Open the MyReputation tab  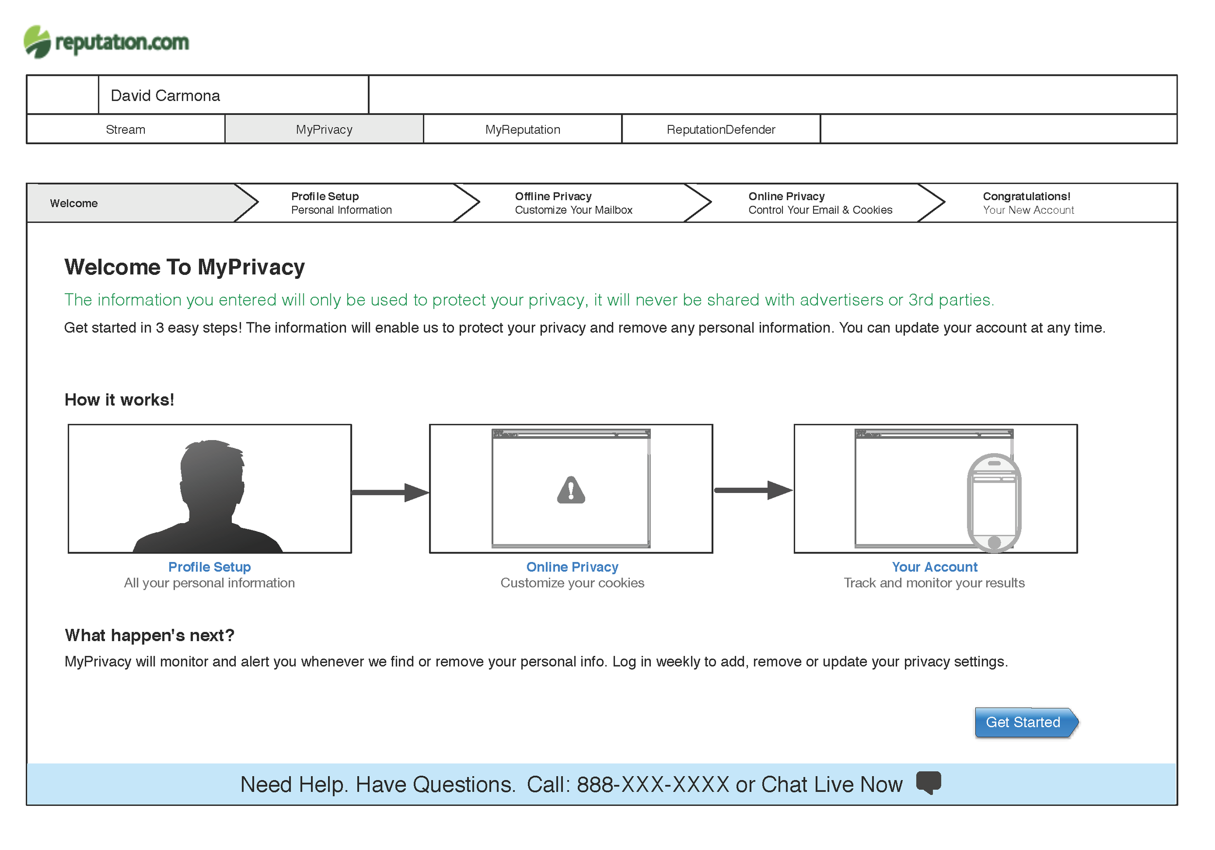tap(523, 129)
